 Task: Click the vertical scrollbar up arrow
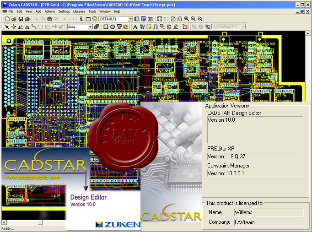tap(307, 33)
